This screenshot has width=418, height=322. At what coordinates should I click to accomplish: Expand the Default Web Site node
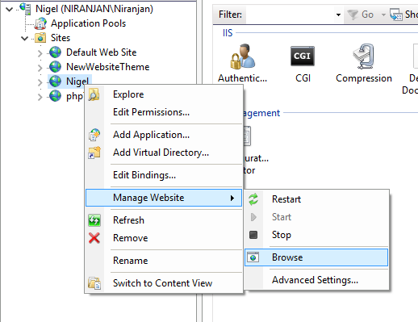tap(40, 53)
